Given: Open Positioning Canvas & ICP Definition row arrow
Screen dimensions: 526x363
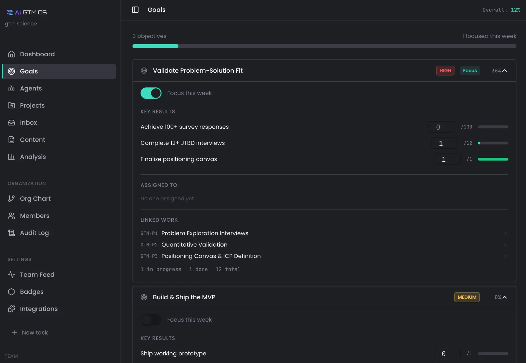Looking at the screenshot, I should coord(505,256).
